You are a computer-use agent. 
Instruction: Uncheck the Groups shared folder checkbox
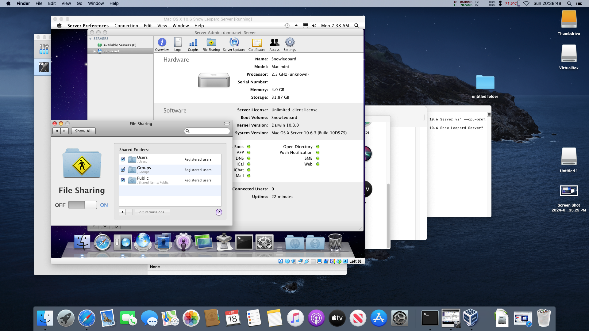[x=123, y=170]
